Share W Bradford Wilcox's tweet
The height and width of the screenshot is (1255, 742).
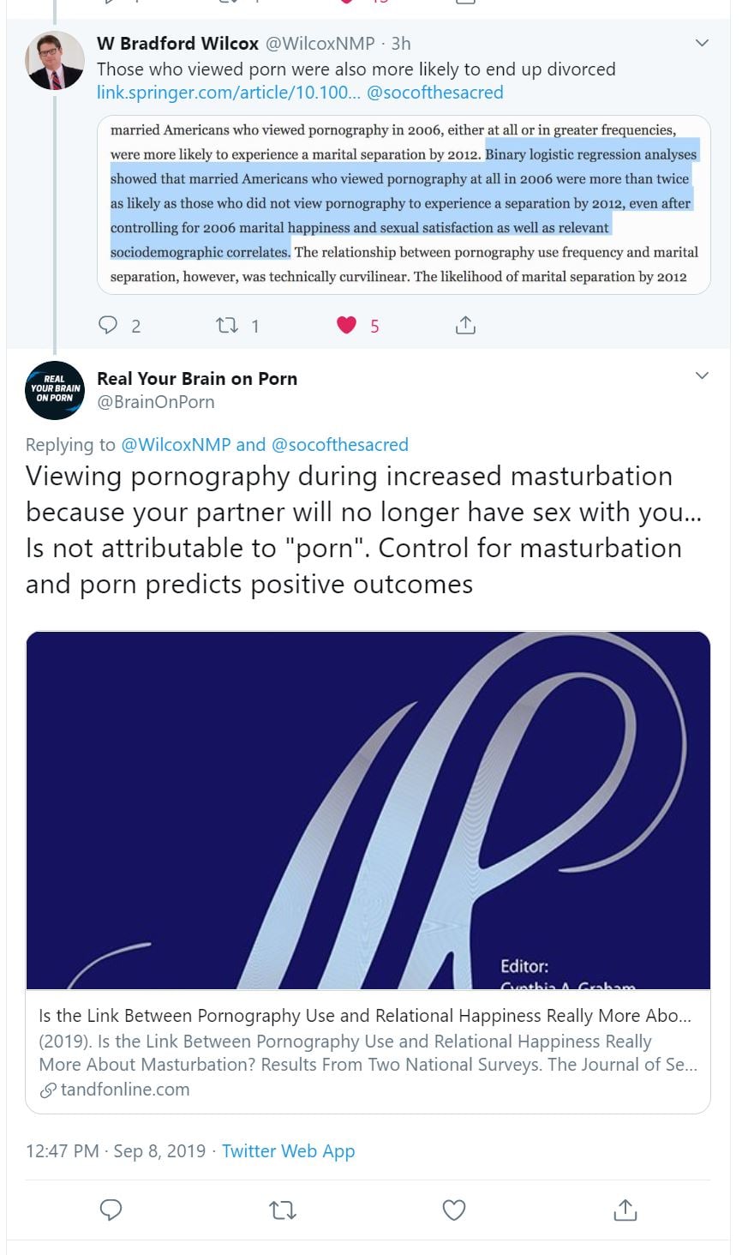coord(465,325)
